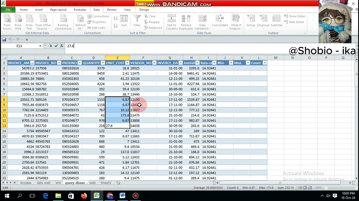Switch to the Review tab

click(x=112, y=10)
